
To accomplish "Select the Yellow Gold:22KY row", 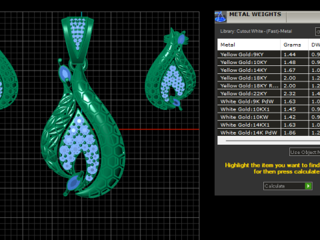I will click(269, 93).
